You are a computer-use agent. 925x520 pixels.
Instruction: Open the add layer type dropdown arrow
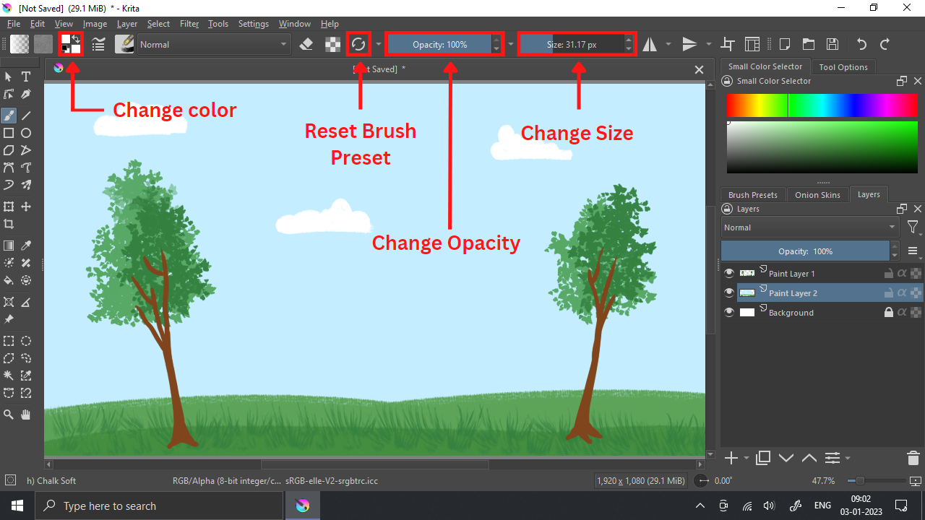point(747,458)
